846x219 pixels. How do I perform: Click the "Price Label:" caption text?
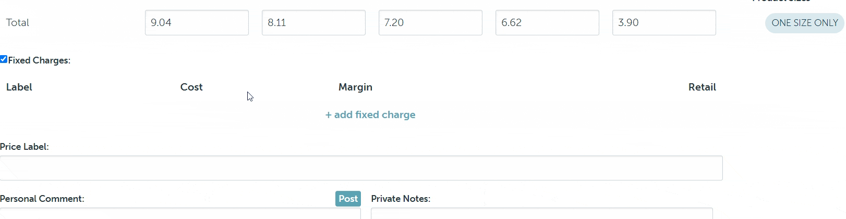coord(25,147)
